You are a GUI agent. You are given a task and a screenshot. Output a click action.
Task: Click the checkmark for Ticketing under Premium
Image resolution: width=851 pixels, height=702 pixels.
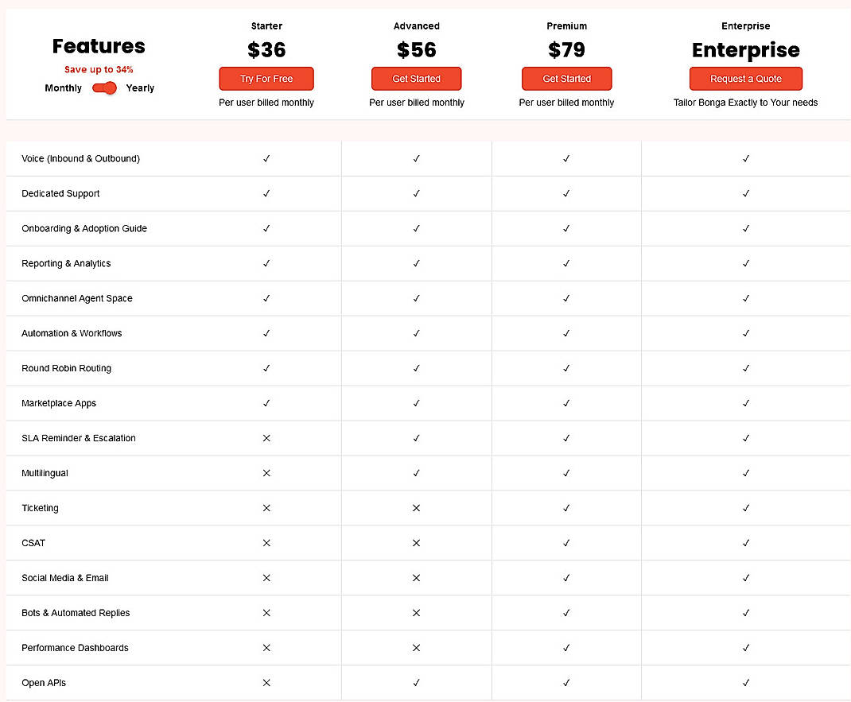[x=566, y=508]
